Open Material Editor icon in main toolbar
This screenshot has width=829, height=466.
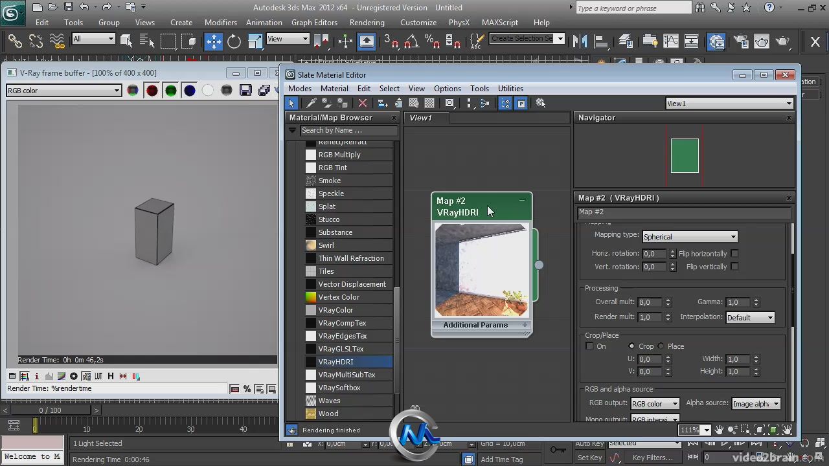click(716, 41)
